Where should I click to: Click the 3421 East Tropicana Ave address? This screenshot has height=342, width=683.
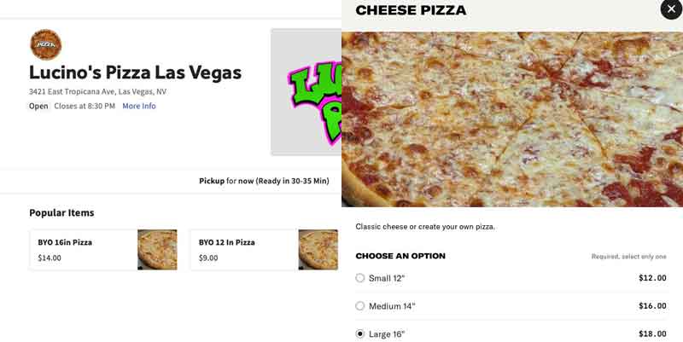click(97, 91)
